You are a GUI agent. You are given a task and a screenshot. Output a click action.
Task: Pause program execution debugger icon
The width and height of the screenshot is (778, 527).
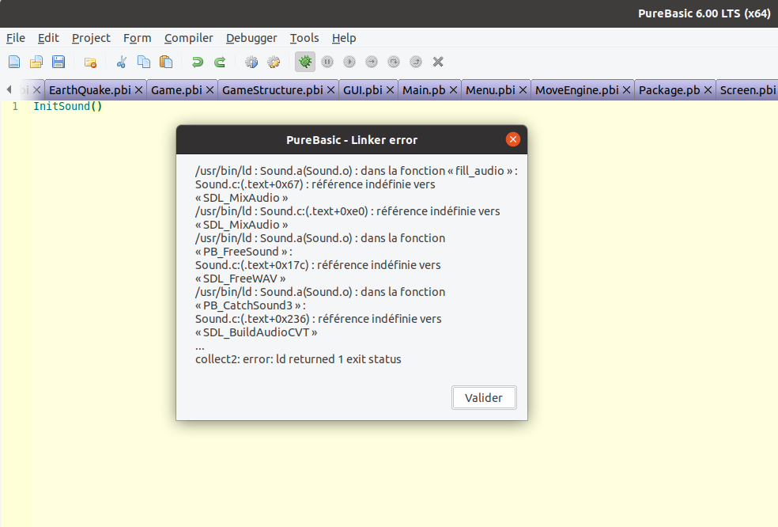[x=327, y=62]
